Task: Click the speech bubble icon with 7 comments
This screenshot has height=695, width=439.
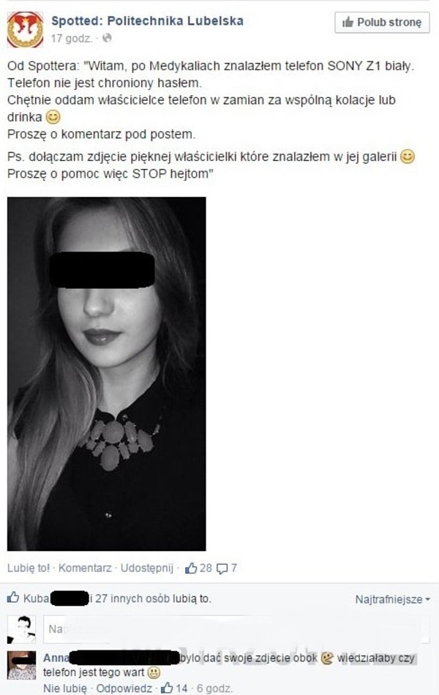Action: pos(222,568)
